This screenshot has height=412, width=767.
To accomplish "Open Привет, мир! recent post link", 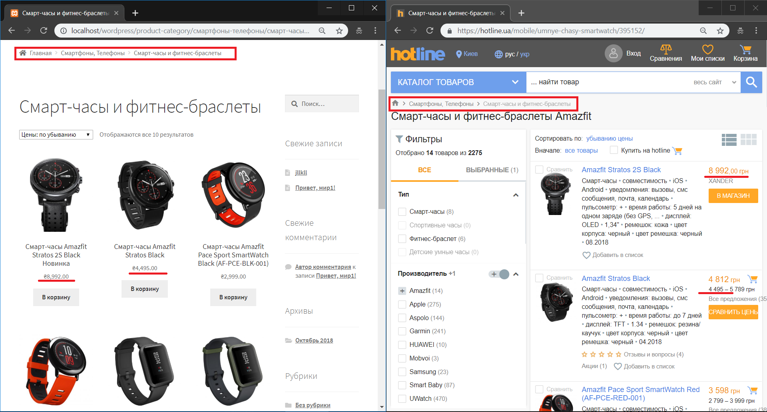I will 315,188.
